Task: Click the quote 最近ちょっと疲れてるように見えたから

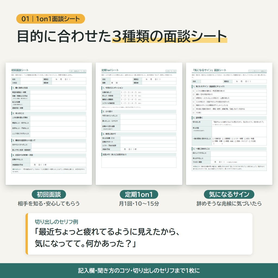Action: coord(107,232)
